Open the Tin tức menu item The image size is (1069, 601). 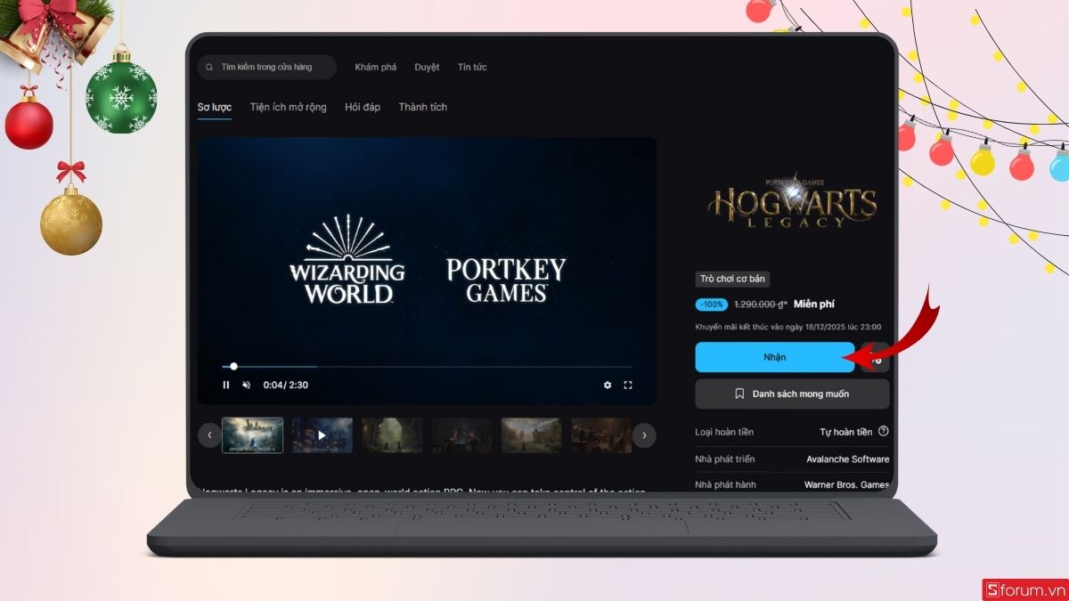click(472, 68)
